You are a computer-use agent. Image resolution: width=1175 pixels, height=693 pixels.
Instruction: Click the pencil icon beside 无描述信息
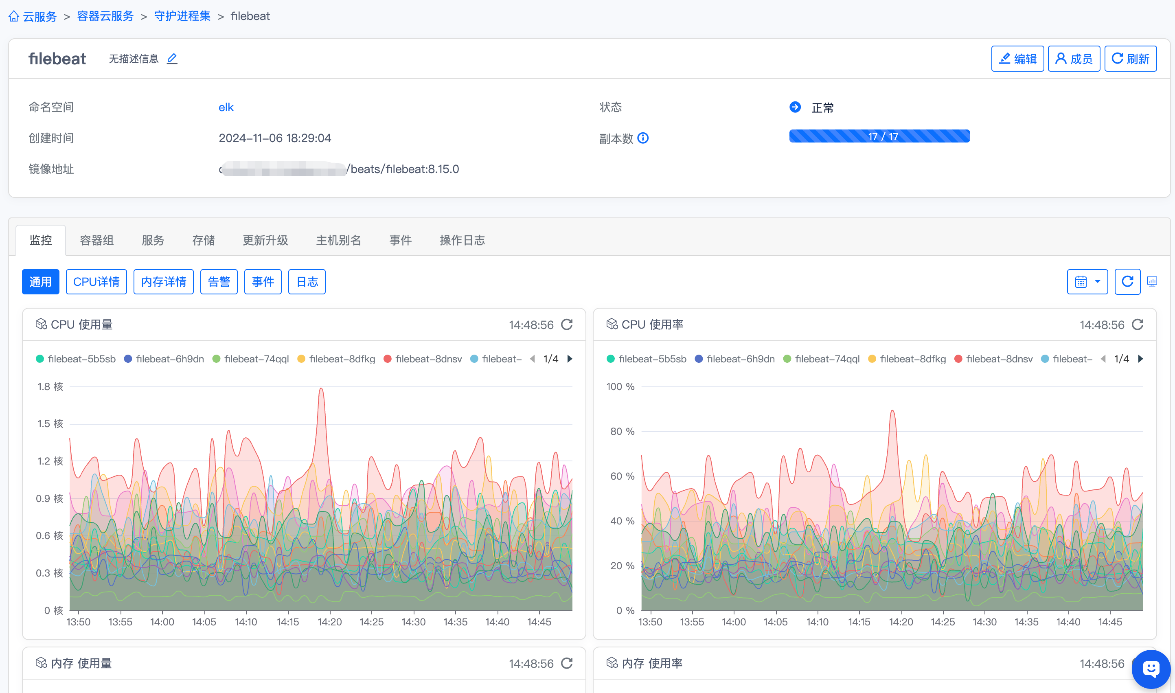point(172,59)
